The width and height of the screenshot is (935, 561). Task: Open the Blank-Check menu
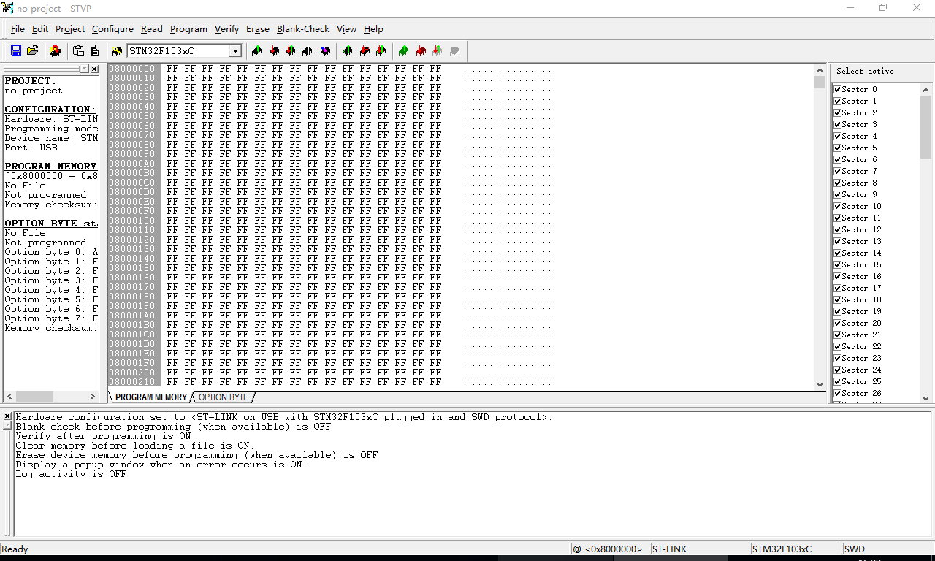tap(303, 29)
